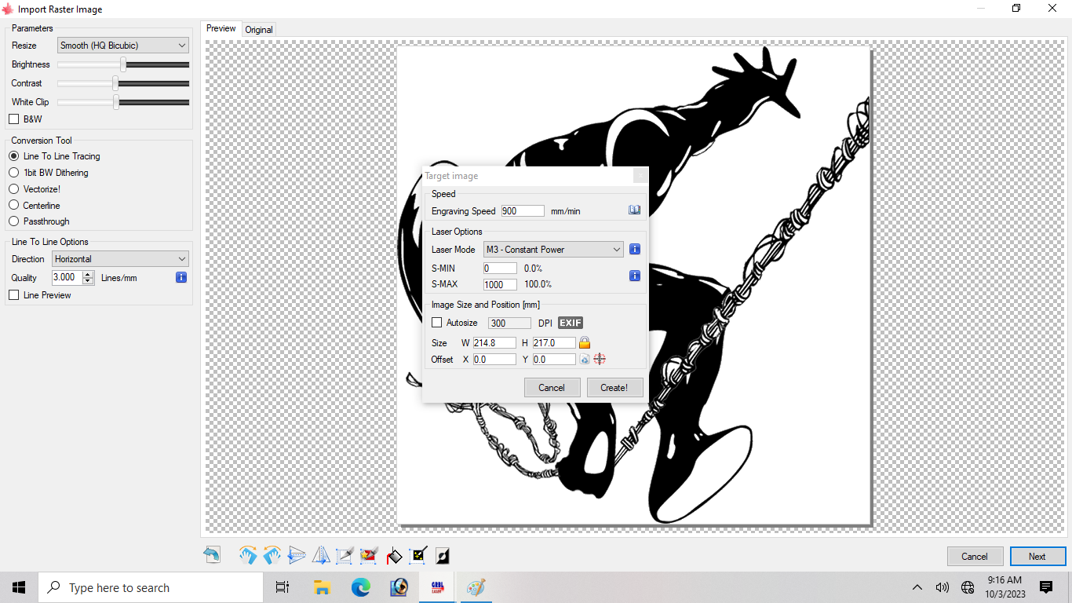Click the revert to original image icon

coord(212,556)
